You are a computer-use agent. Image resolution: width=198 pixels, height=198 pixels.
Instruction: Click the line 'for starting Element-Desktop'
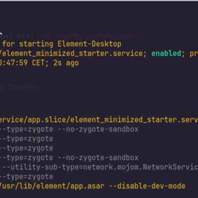(x=62, y=44)
